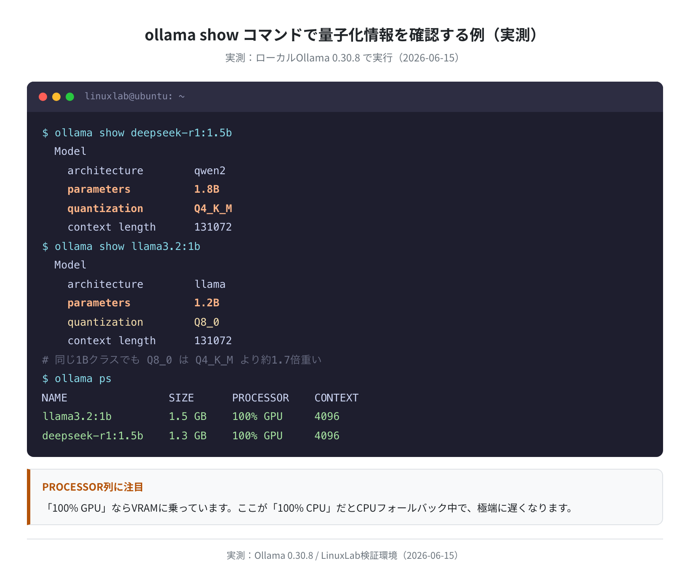690x579 pixels.
Task: Click the yellow minimize dot in terminal
Action: [56, 97]
